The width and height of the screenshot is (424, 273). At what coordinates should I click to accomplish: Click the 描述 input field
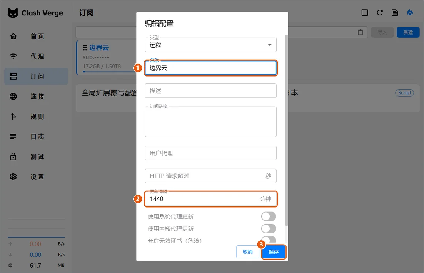210,91
